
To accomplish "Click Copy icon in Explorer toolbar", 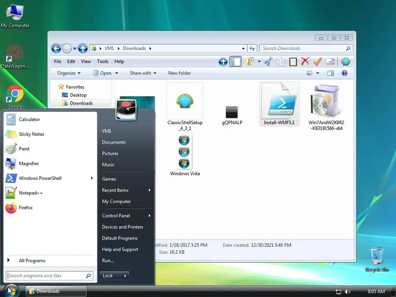I will (281, 61).
